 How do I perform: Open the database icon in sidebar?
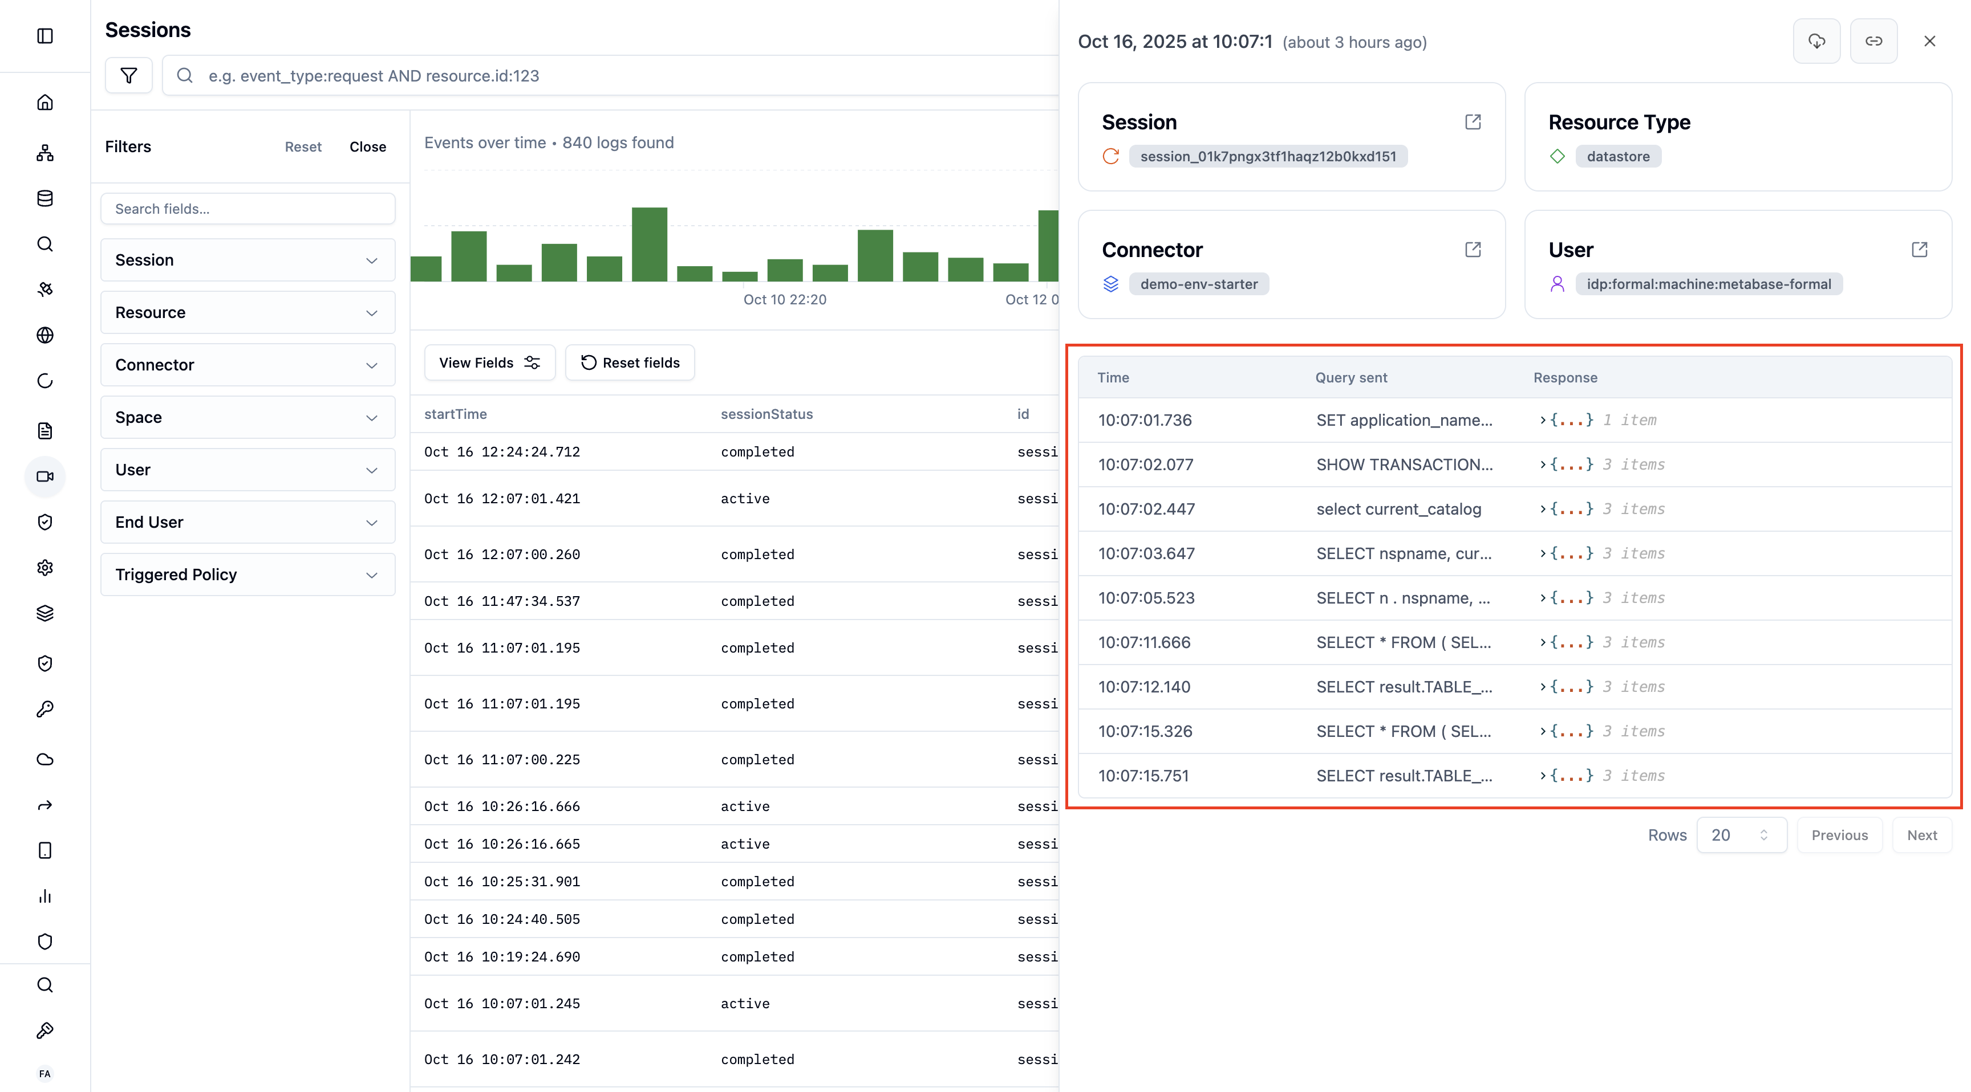pos(45,199)
